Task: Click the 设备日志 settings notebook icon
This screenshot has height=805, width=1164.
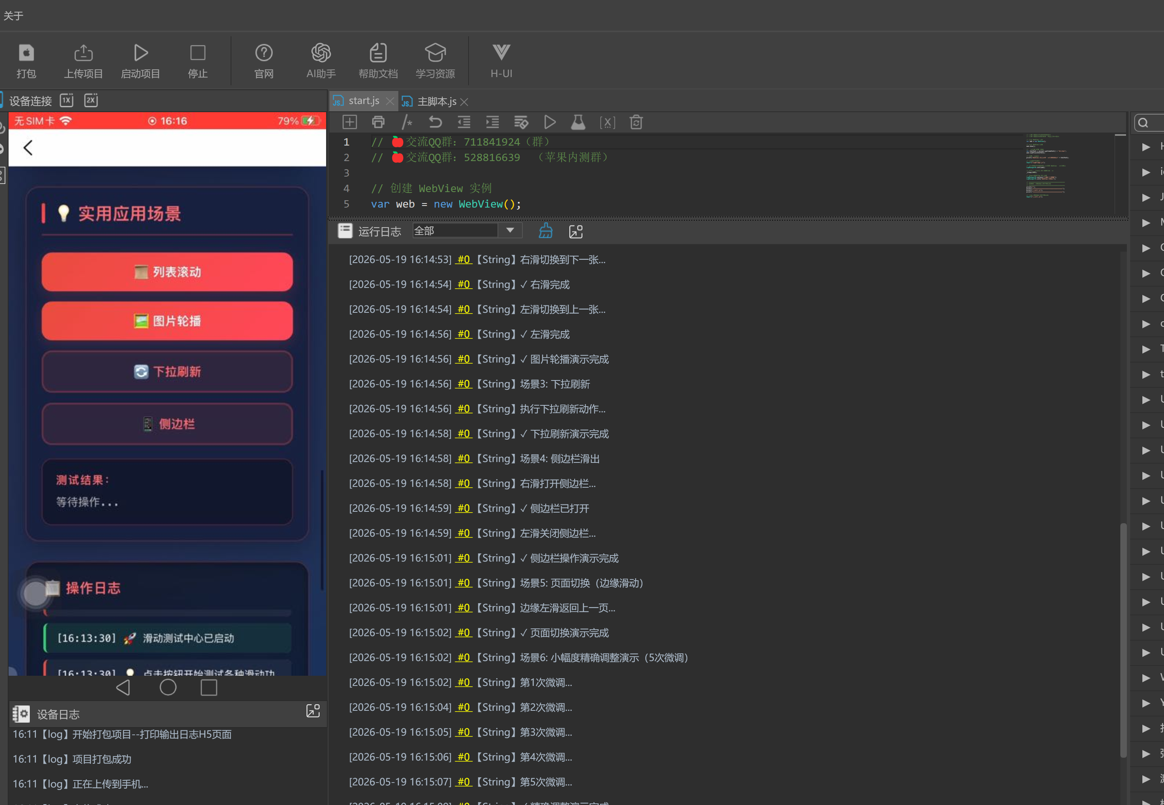Action: pyautogui.click(x=21, y=714)
